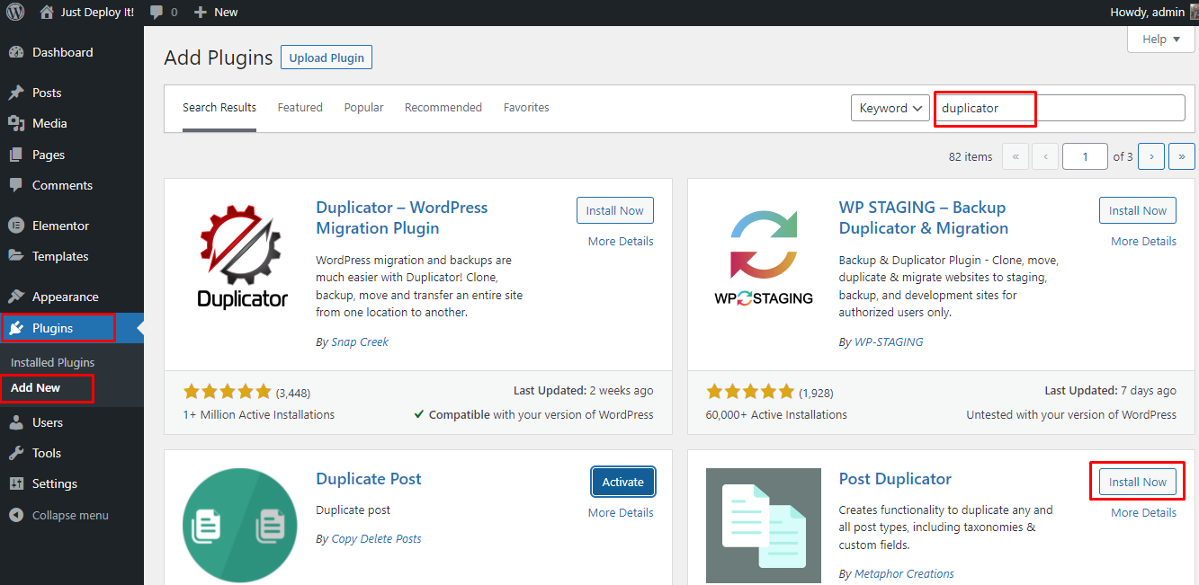This screenshot has height=585, width=1199.
Task: Switch to the Featured tab
Action: click(300, 107)
